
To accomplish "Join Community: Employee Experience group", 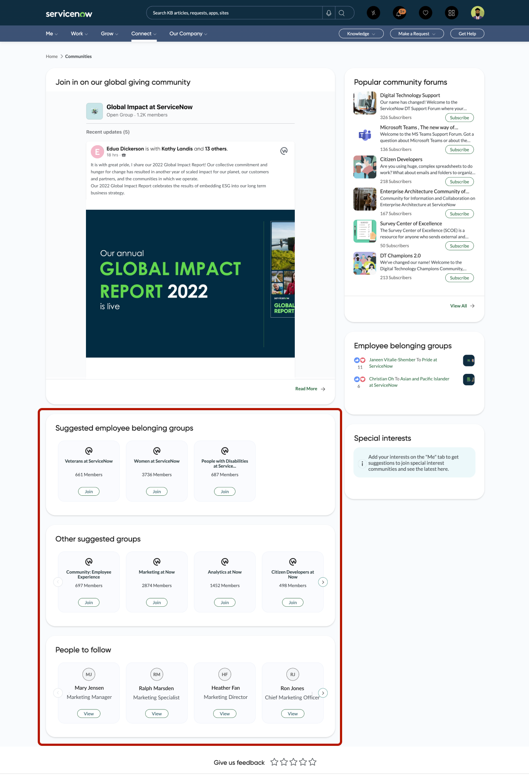I will (x=89, y=602).
